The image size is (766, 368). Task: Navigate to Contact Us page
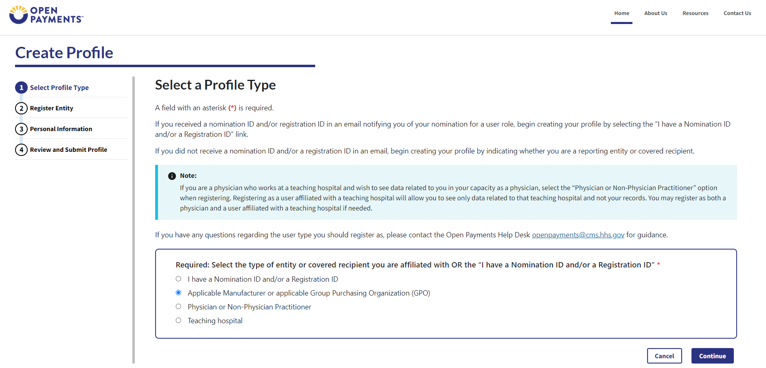[x=737, y=13]
